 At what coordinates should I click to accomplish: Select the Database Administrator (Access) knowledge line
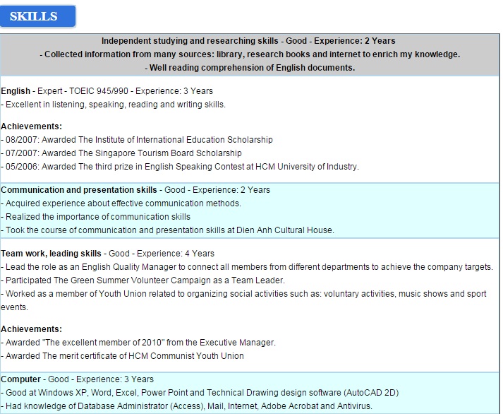pyautogui.click(x=186, y=406)
